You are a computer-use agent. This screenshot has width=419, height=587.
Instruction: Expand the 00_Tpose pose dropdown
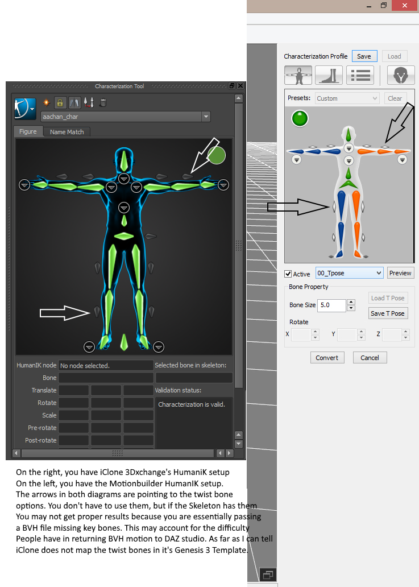tap(379, 273)
